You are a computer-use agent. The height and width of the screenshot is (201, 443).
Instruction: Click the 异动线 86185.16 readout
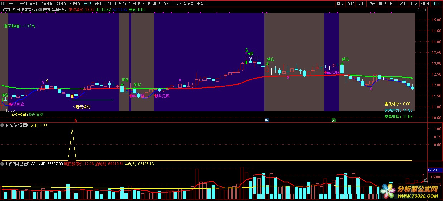[139, 164]
